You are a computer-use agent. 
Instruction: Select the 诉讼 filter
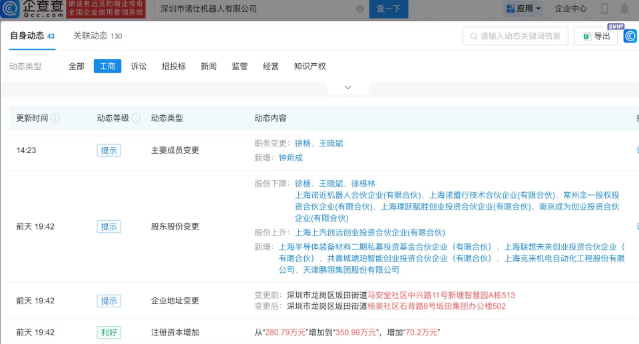click(138, 66)
